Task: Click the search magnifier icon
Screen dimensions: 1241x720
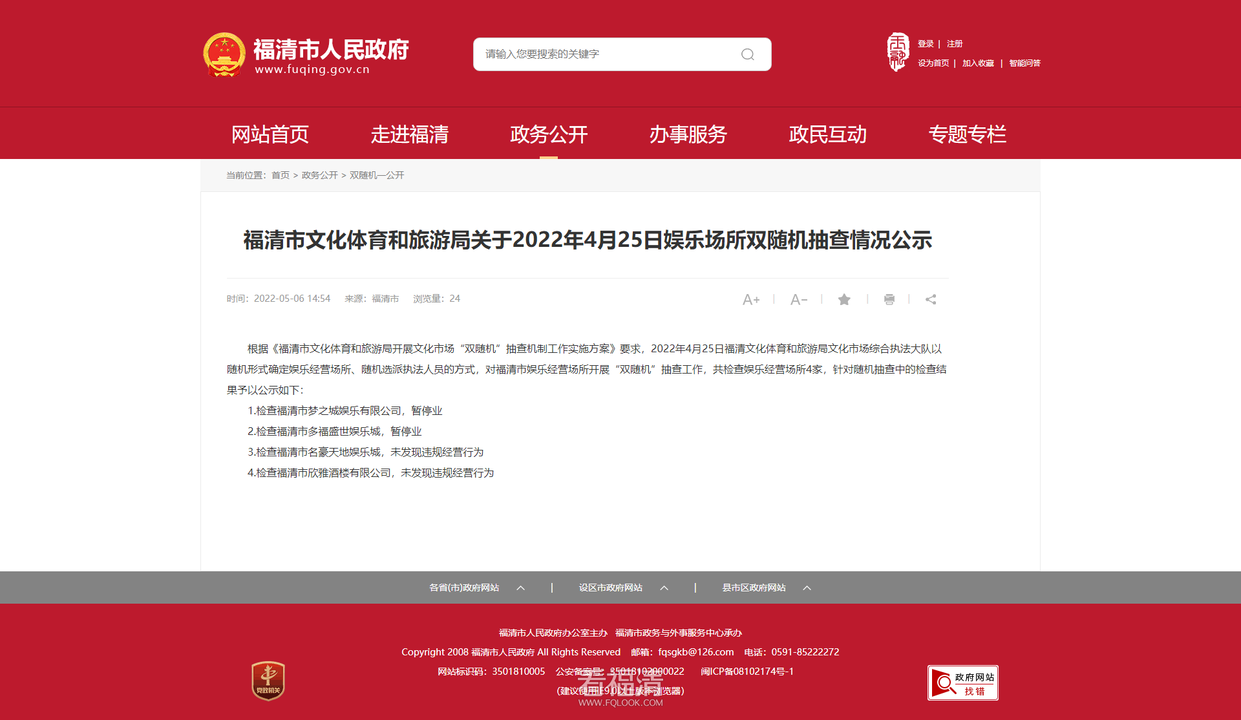Action: (x=747, y=54)
